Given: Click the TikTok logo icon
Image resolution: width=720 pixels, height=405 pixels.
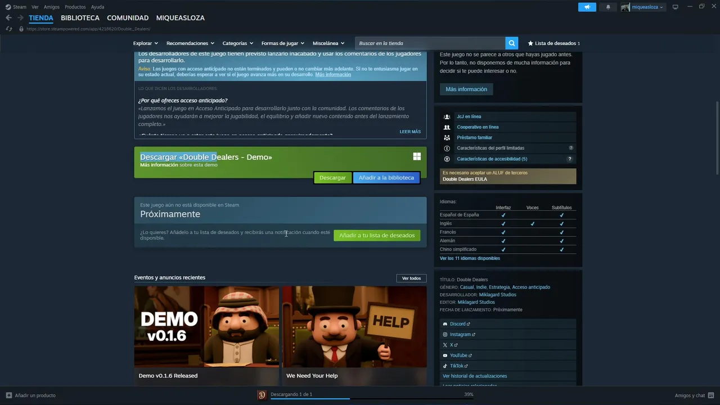Looking at the screenshot, I should pyautogui.click(x=445, y=366).
